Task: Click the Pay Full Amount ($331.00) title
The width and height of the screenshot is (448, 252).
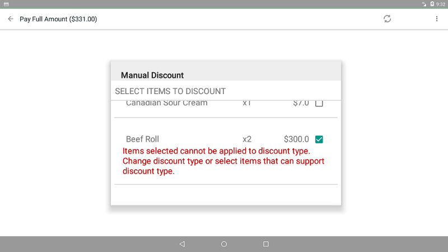Action: pos(58,19)
